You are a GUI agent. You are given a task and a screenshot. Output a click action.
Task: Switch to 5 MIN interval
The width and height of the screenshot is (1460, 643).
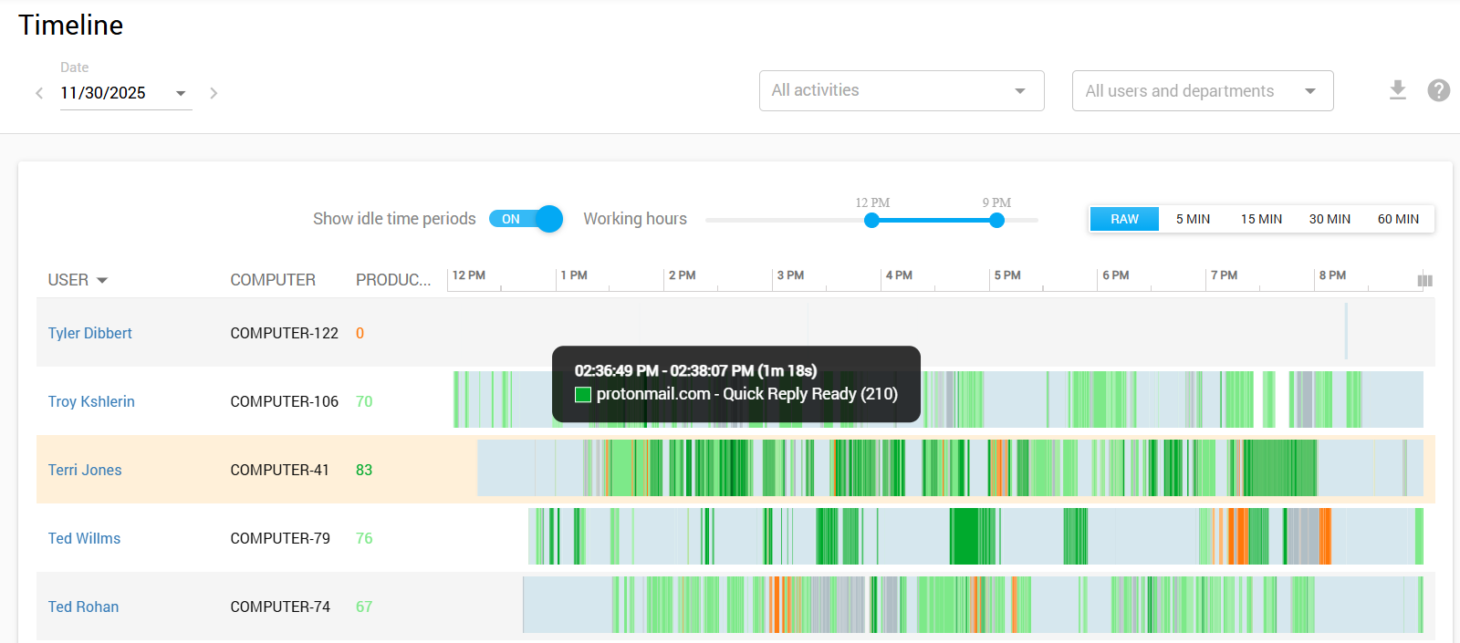pyautogui.click(x=1193, y=219)
